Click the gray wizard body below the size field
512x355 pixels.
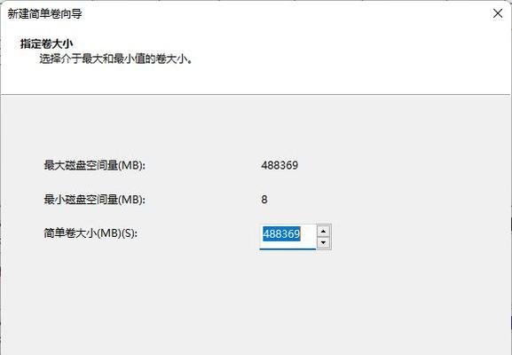(x=255, y=301)
